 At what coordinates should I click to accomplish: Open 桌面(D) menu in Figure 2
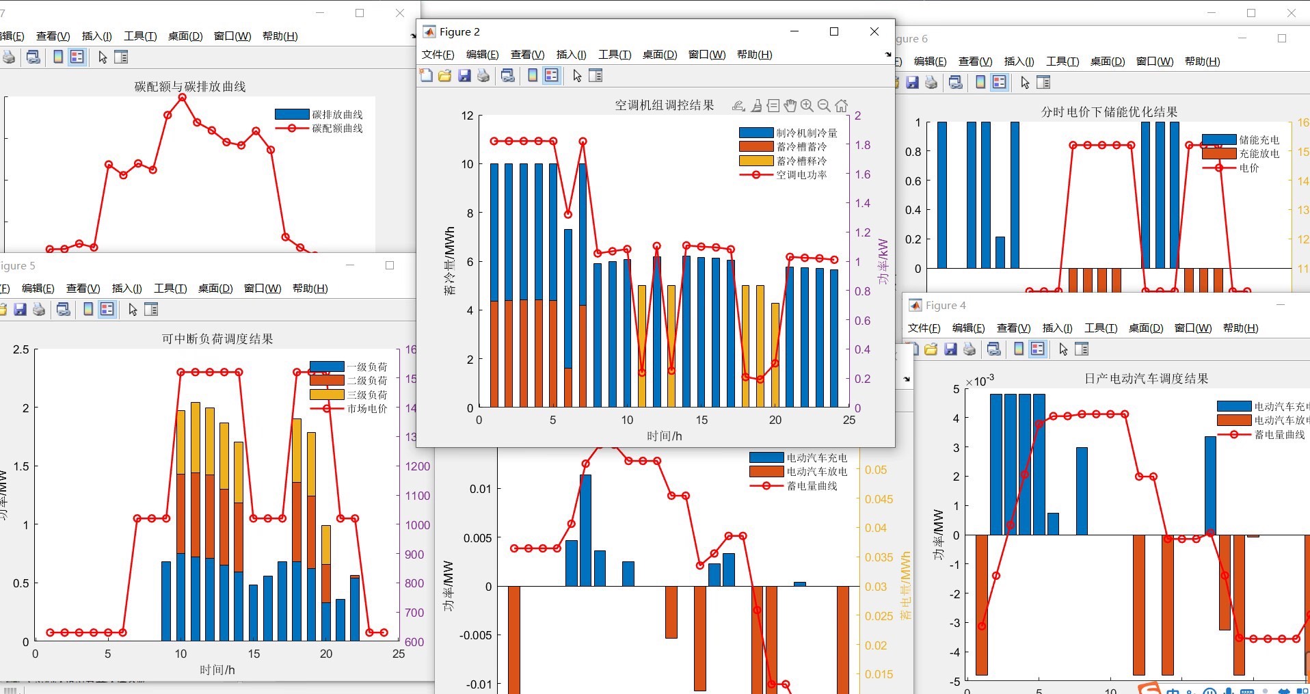659,55
